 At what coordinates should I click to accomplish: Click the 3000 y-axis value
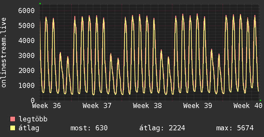(27, 55)
